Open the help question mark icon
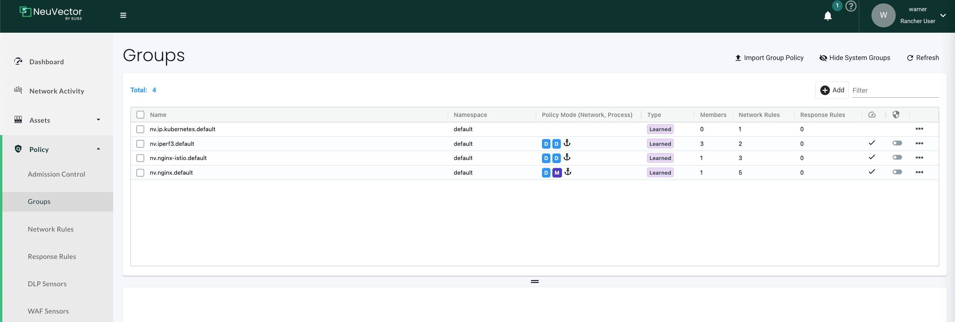The image size is (955, 322). [851, 6]
